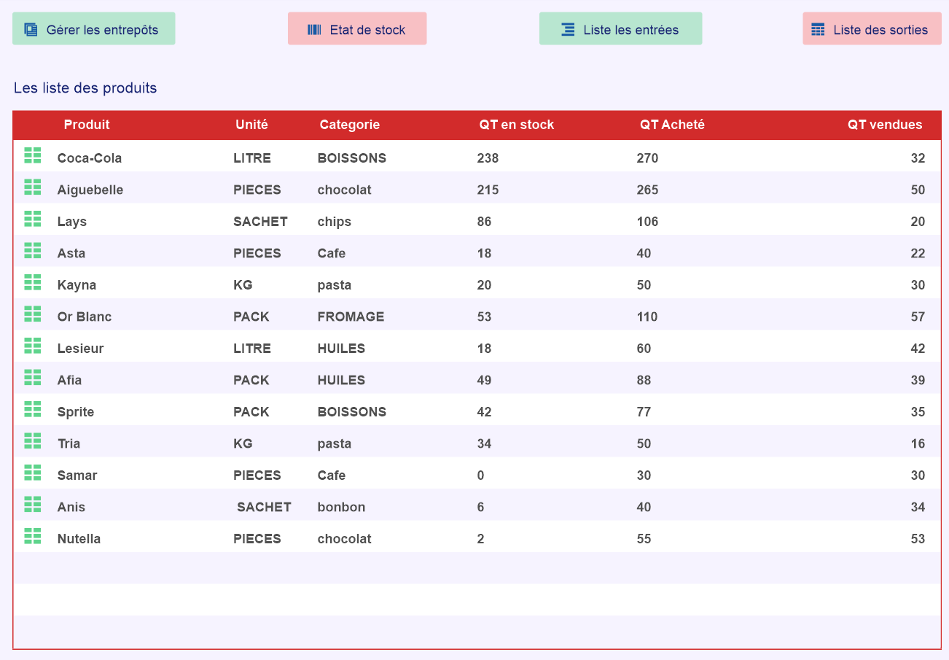Select the Nutella product name

pyautogui.click(x=79, y=539)
